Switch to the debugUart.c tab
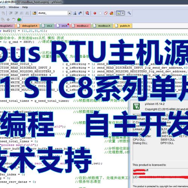This screenshot has width=188, height=188. (x=7, y=26)
